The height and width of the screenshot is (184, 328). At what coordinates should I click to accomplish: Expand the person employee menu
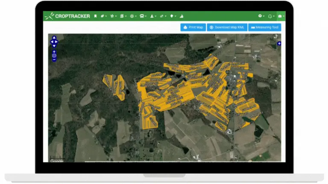click(153, 16)
